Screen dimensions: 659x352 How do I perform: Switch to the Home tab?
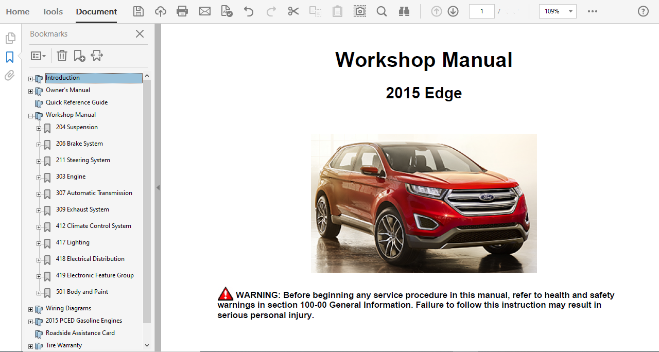[18, 11]
